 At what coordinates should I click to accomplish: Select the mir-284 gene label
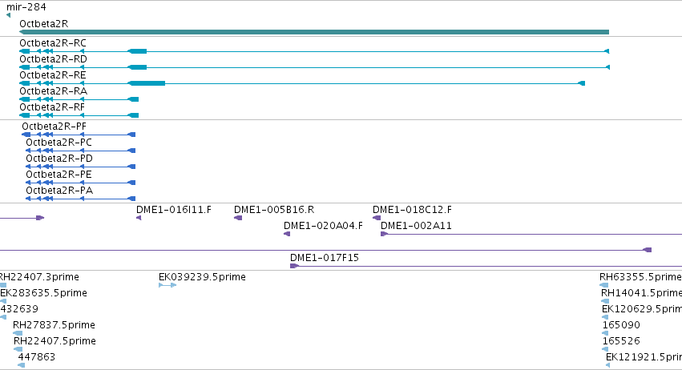coord(26,7)
